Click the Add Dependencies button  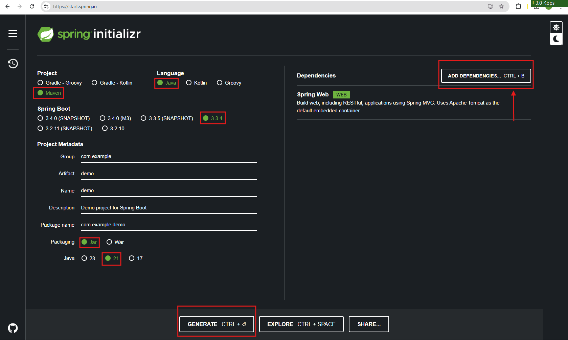point(486,76)
